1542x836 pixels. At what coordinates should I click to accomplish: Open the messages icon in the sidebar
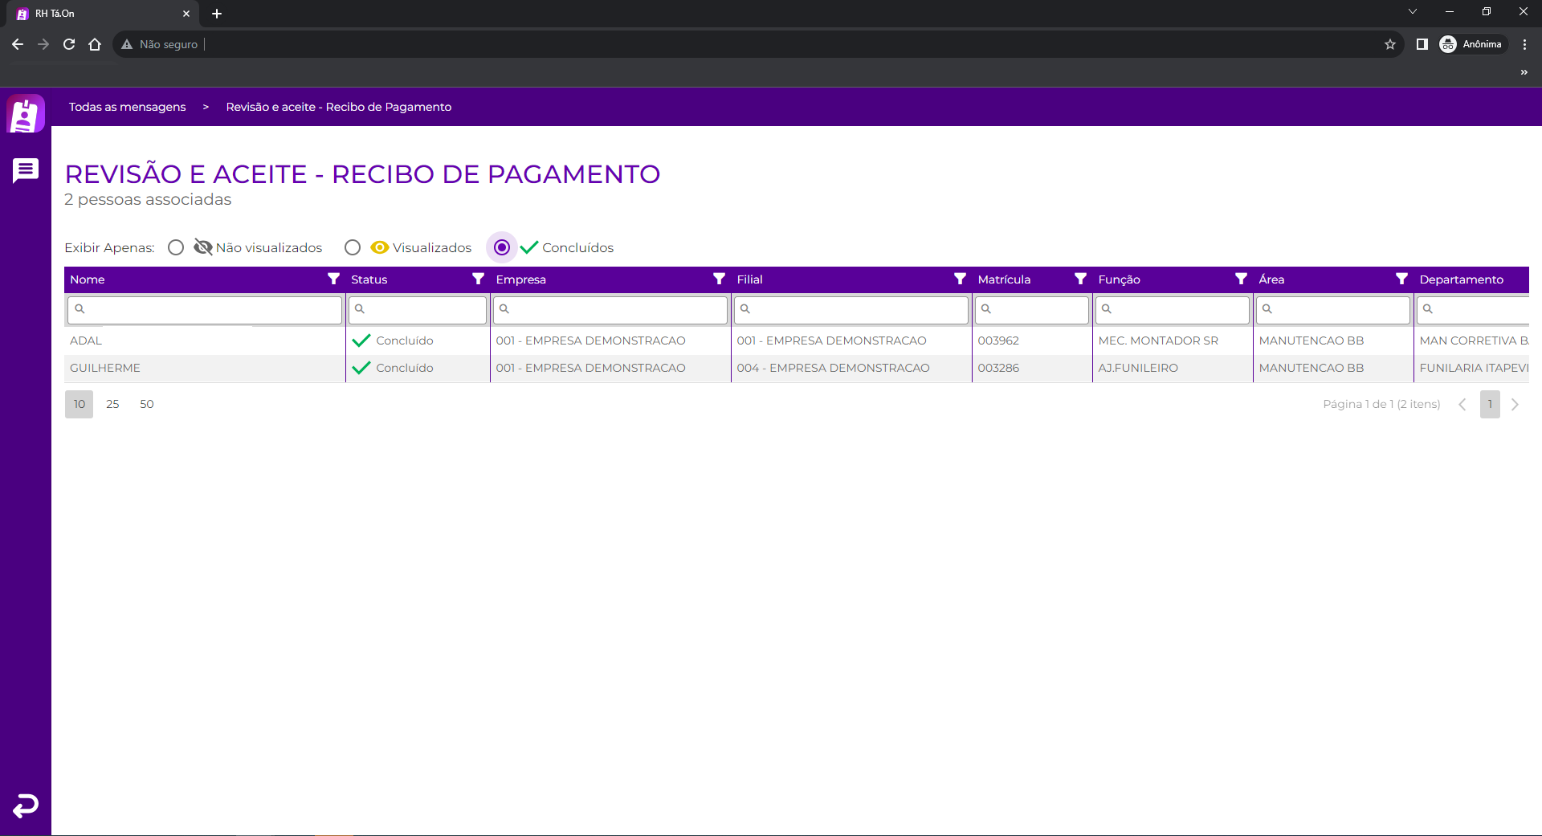26,170
